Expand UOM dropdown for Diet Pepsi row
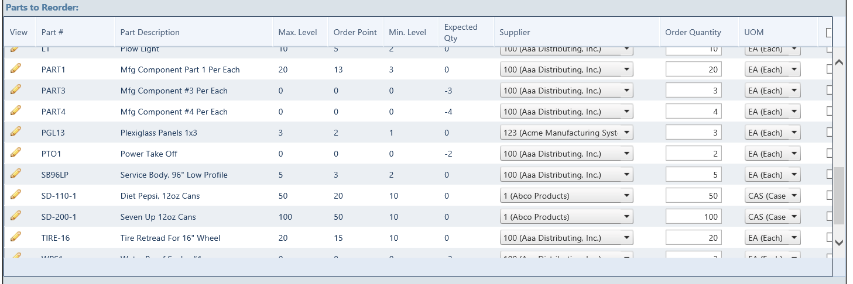 click(773, 196)
